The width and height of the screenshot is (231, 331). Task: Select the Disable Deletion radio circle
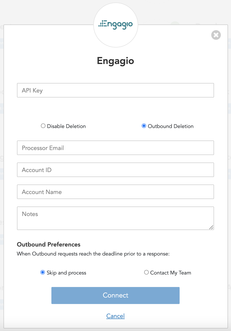point(43,126)
